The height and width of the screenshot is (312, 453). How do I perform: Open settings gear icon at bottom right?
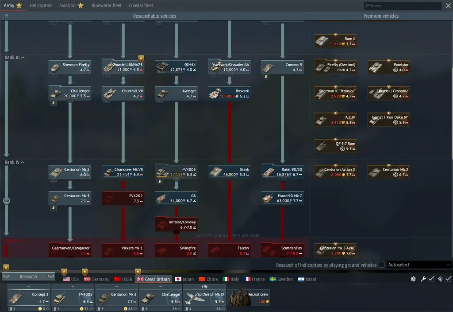point(413,279)
